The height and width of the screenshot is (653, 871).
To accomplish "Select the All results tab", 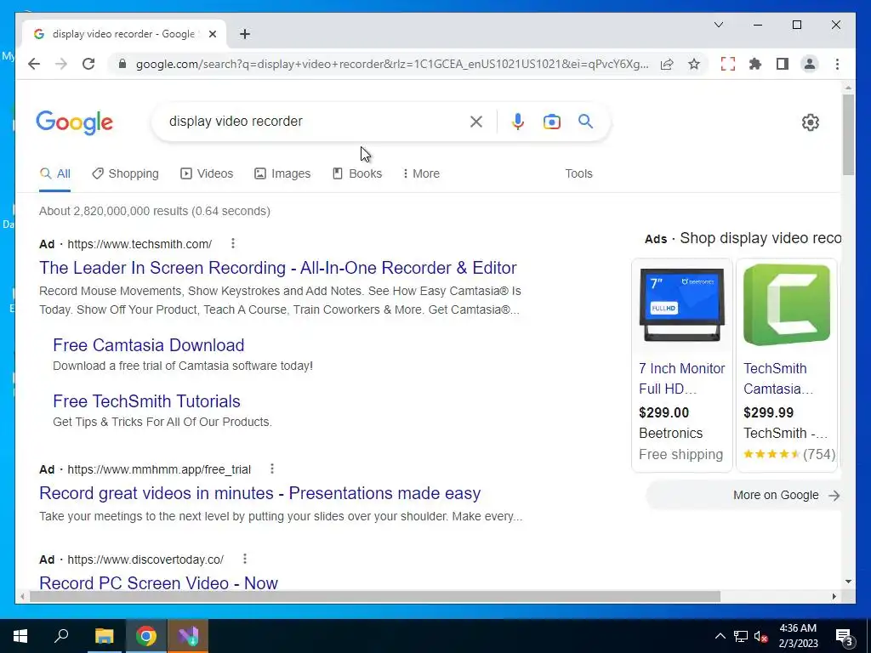I will [x=55, y=173].
